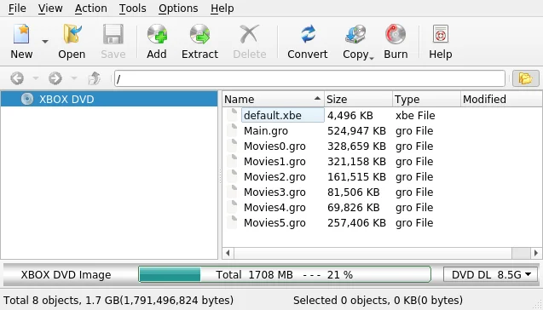
Task: Select the default.xbe file name
Action: [x=273, y=115]
